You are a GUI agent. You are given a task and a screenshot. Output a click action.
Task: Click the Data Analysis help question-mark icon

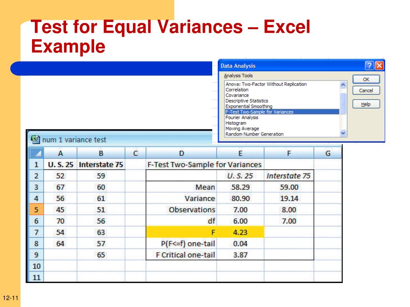pos(369,65)
